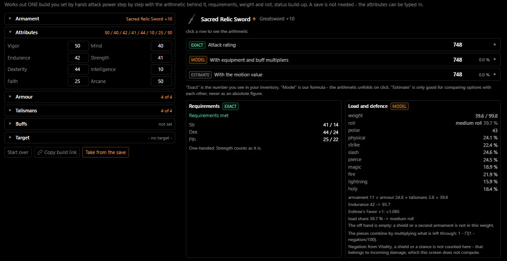Click the Start over button

click(x=18, y=152)
